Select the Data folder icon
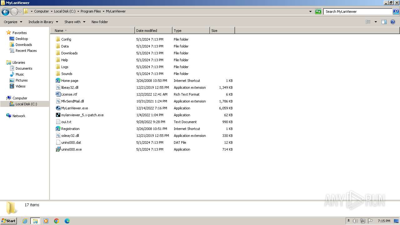 58,46
